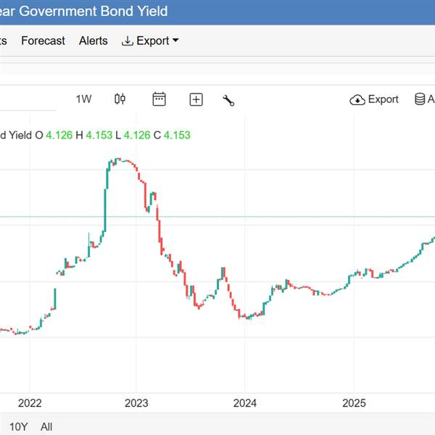Image resolution: width=435 pixels, height=435 pixels.
Task: Click the high value H 4.153
Action: click(94, 136)
